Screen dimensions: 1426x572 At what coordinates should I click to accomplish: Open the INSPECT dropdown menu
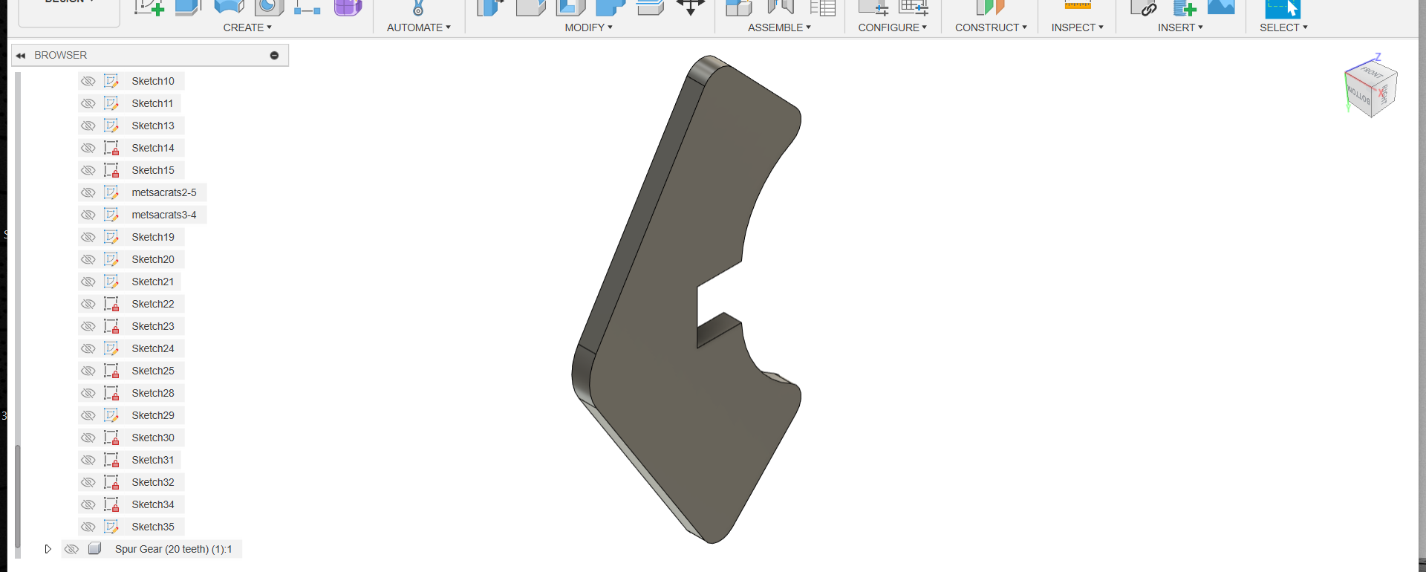[x=1077, y=27]
